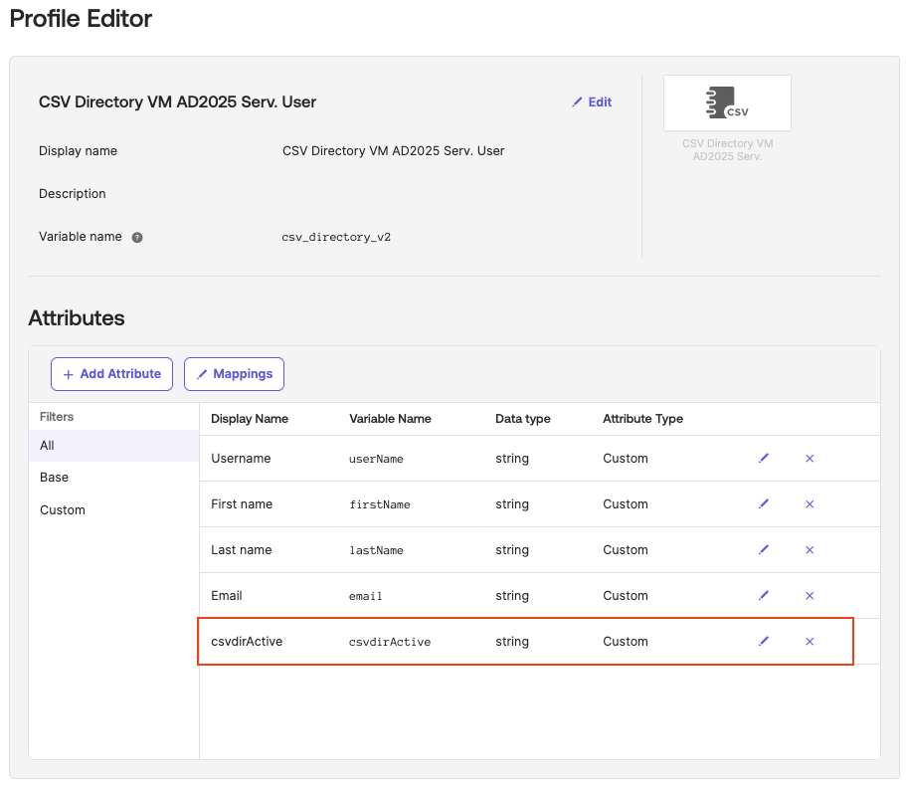Open attribute Mappings

pyautogui.click(x=234, y=374)
